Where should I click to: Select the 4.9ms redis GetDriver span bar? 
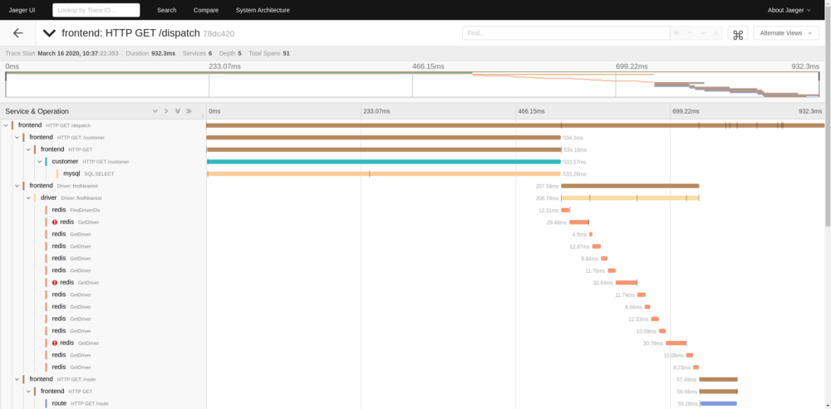pos(590,235)
